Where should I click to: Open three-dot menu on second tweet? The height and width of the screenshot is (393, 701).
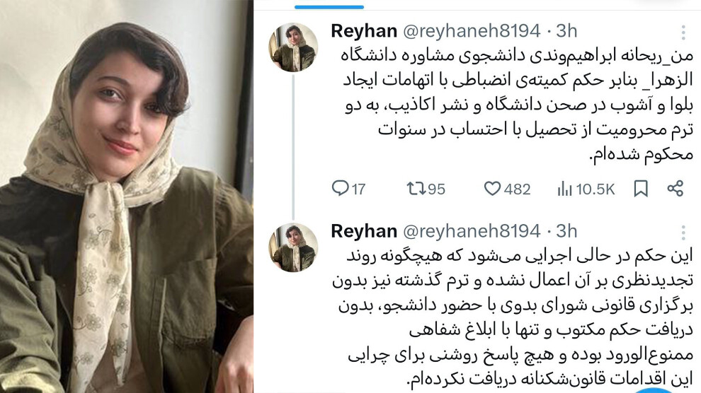(x=683, y=233)
